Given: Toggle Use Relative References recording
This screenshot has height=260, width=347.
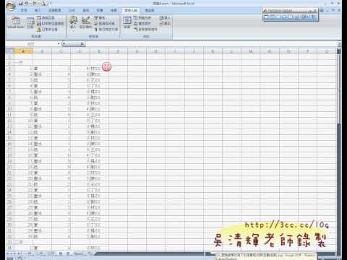Looking at the screenshot, I should (x=51, y=24).
